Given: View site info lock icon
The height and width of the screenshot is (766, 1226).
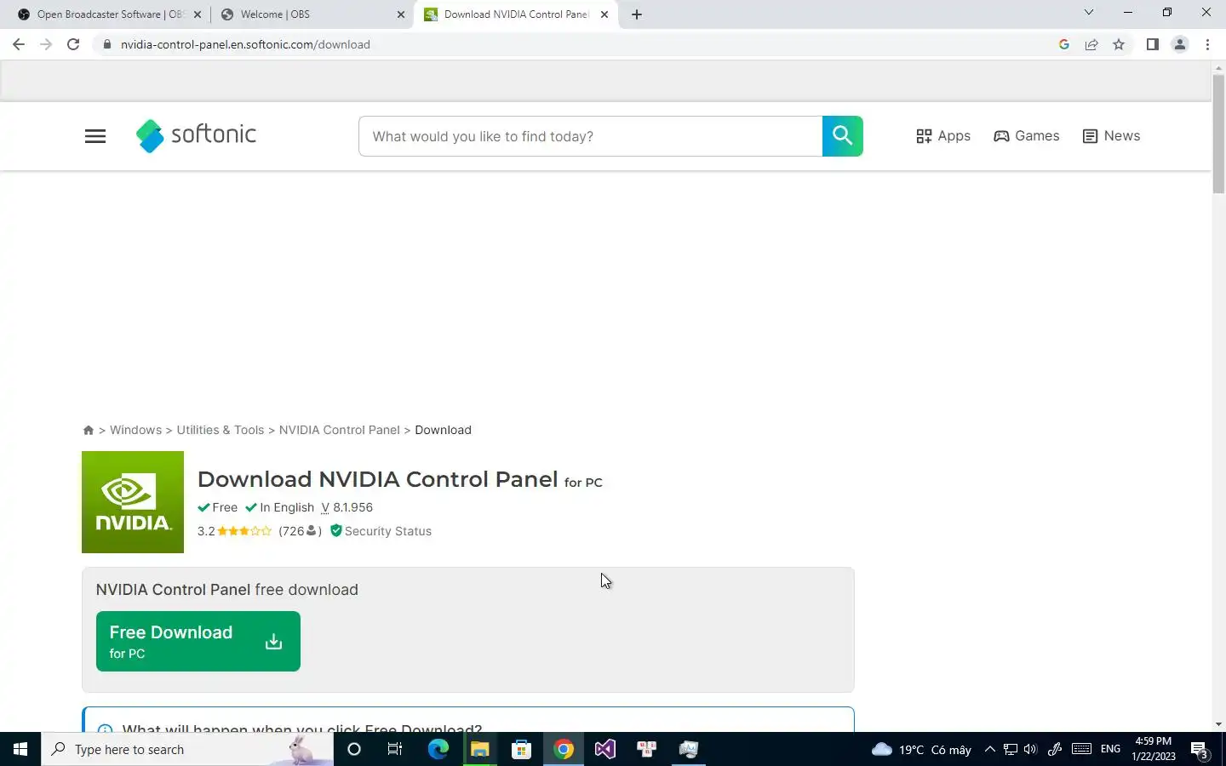Looking at the screenshot, I should pyautogui.click(x=106, y=44).
